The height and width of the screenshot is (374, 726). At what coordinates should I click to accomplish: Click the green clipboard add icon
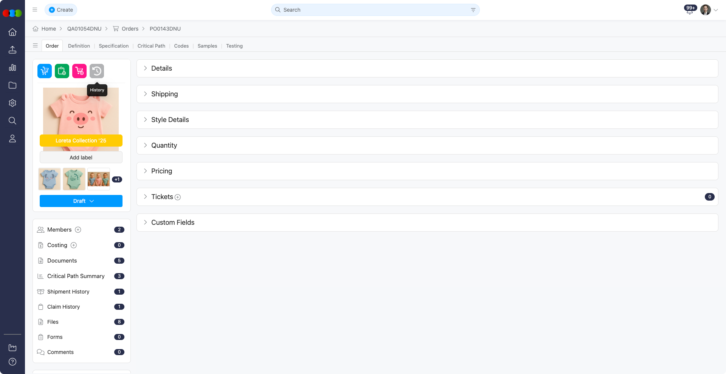pos(62,71)
